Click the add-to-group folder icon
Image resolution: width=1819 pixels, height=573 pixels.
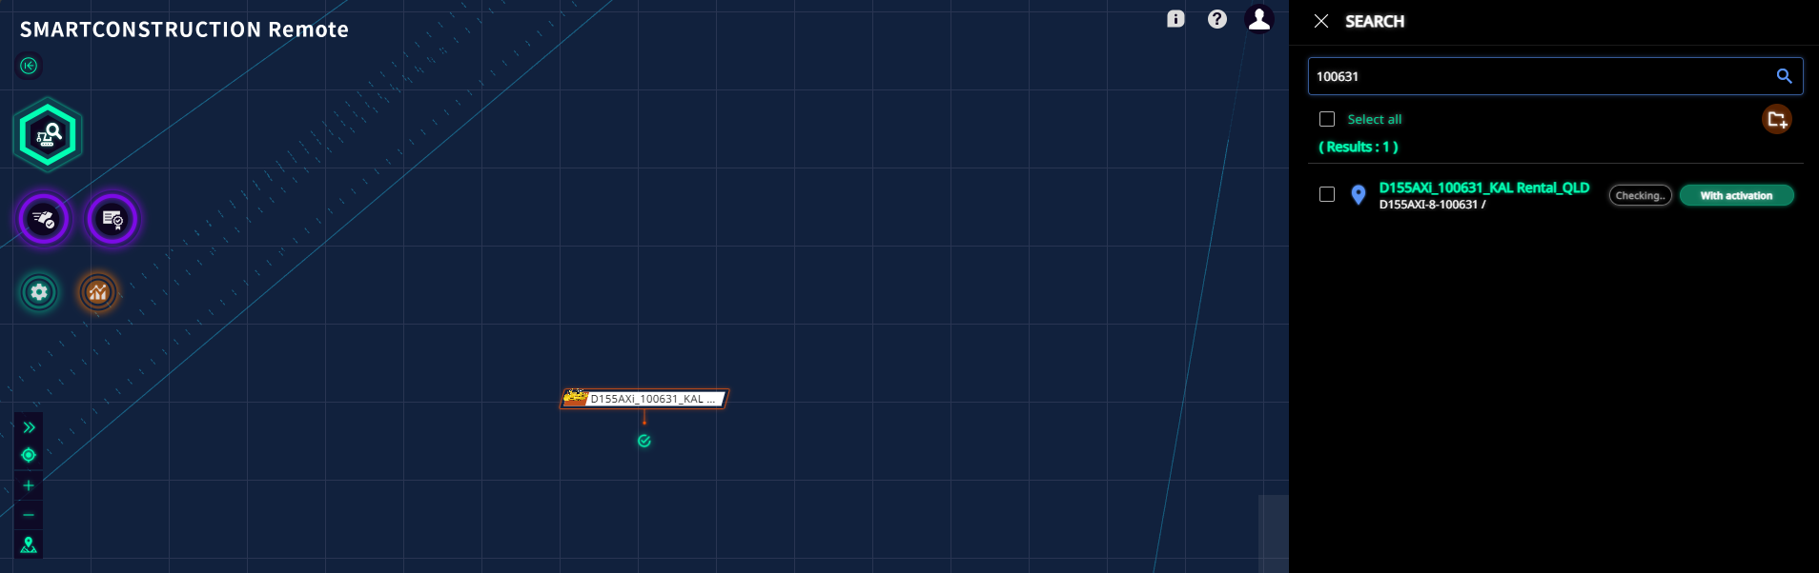point(1777,119)
